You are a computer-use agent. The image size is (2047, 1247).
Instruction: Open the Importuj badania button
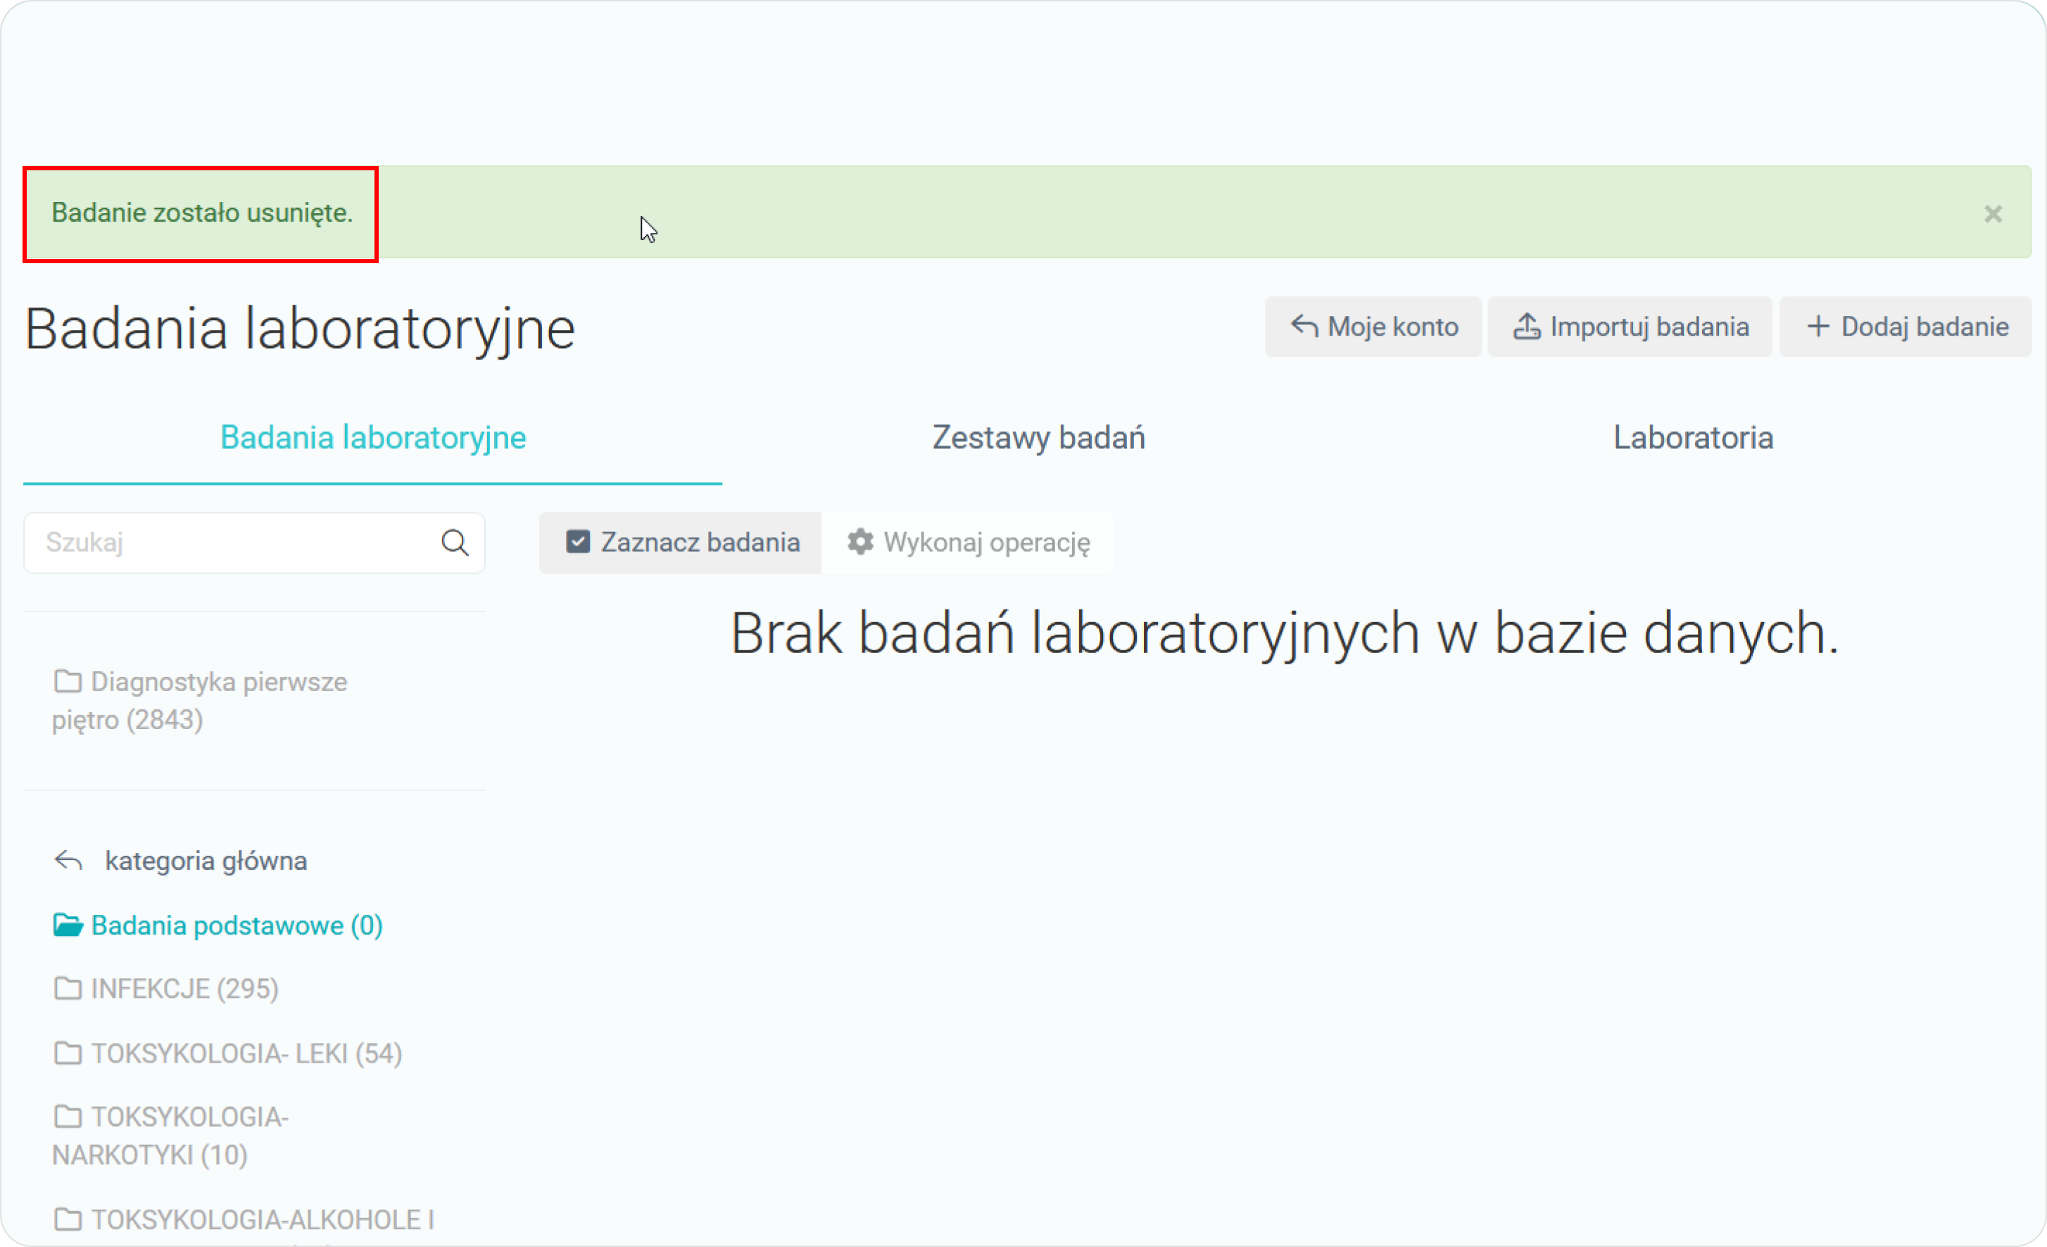1629,327
